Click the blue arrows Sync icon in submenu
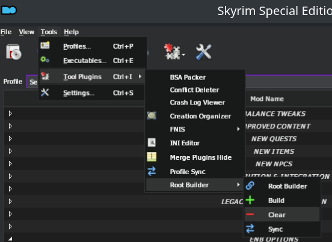 pyautogui.click(x=250, y=229)
